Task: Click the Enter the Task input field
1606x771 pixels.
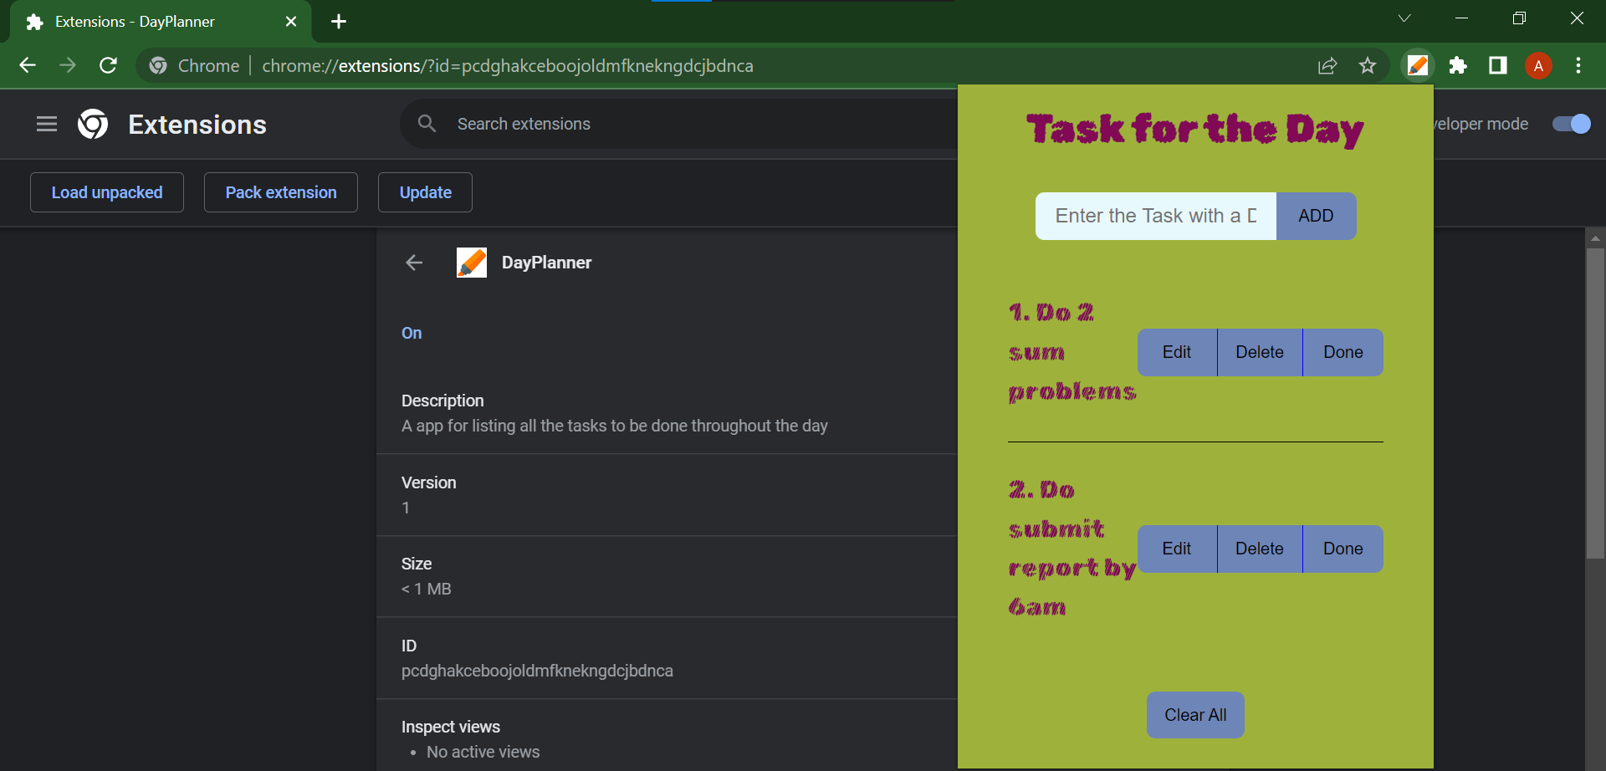Action: click(x=1155, y=216)
